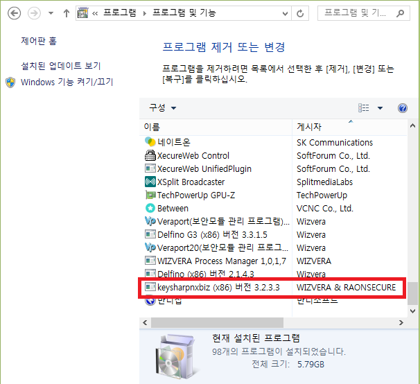Click the forward navigation arrow
420x384 pixels.
pos(34,13)
